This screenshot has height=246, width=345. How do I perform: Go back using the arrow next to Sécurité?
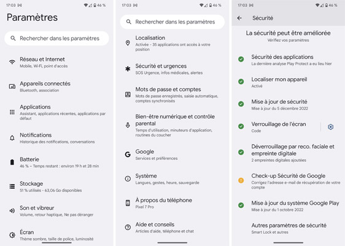click(239, 18)
